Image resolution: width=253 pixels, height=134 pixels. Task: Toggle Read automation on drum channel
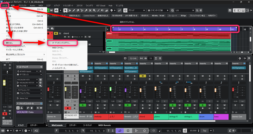(203, 105)
